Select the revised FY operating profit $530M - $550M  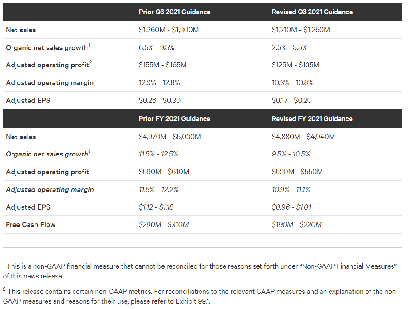[297, 172]
